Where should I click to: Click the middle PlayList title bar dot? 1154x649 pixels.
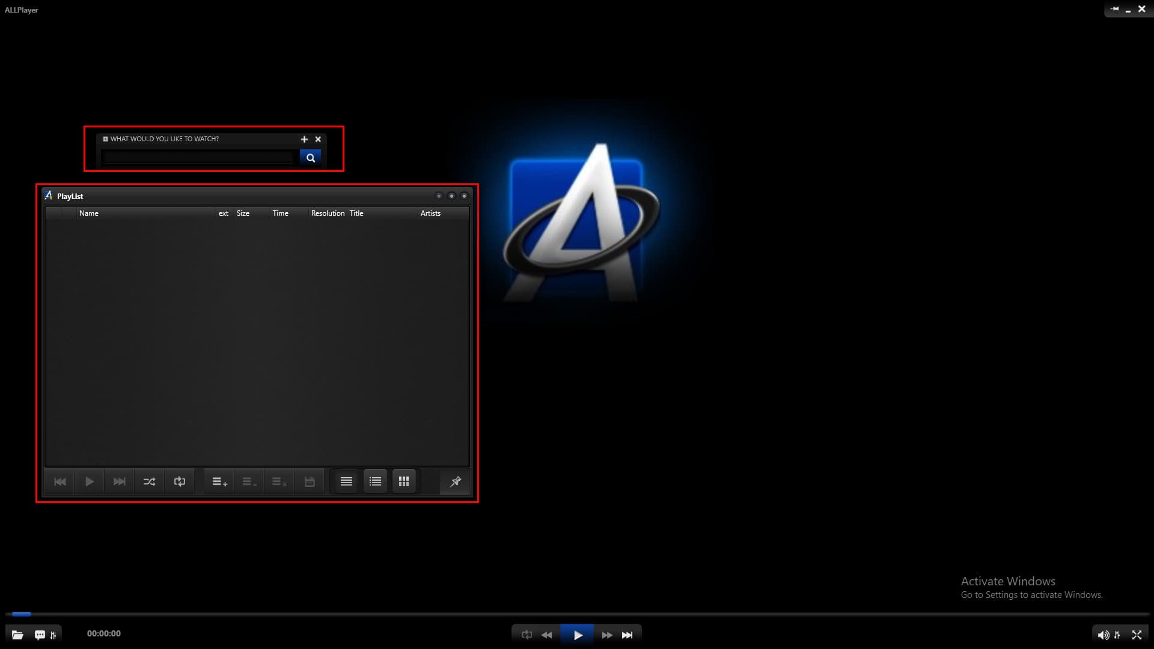tap(451, 196)
